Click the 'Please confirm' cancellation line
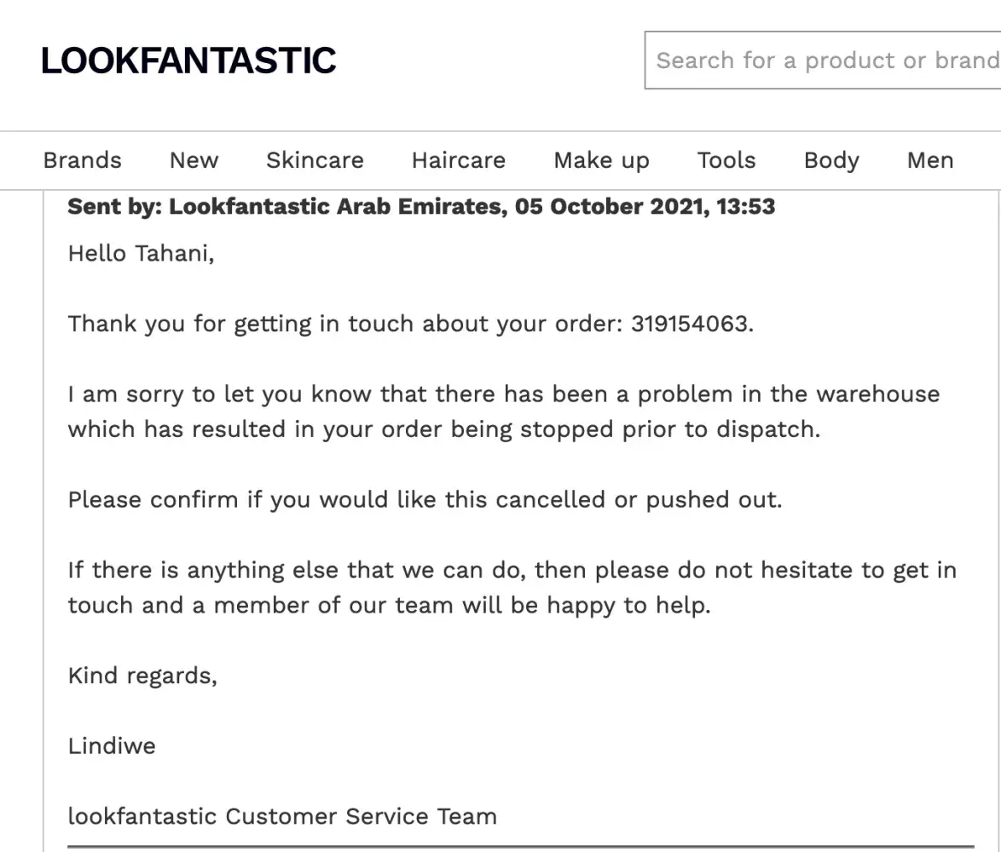The height and width of the screenshot is (852, 1001). pyautogui.click(x=425, y=499)
